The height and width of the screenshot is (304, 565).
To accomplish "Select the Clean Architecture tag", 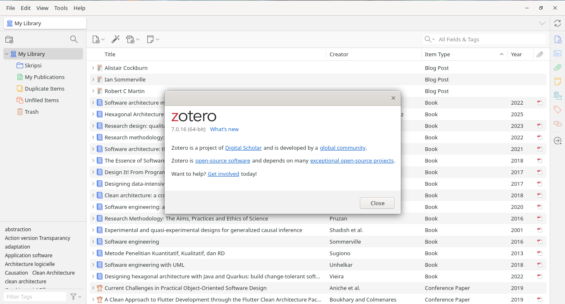I will click(x=53, y=273).
